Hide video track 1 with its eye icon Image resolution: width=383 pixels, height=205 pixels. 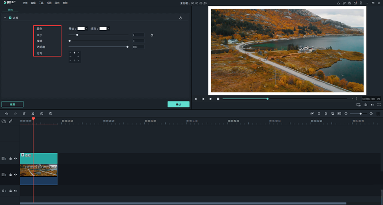(x=15, y=175)
